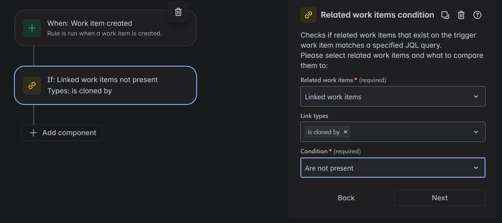Screen dimensions: 502x223
Task: Delete the trigger using its trash icon
Action: (178, 12)
